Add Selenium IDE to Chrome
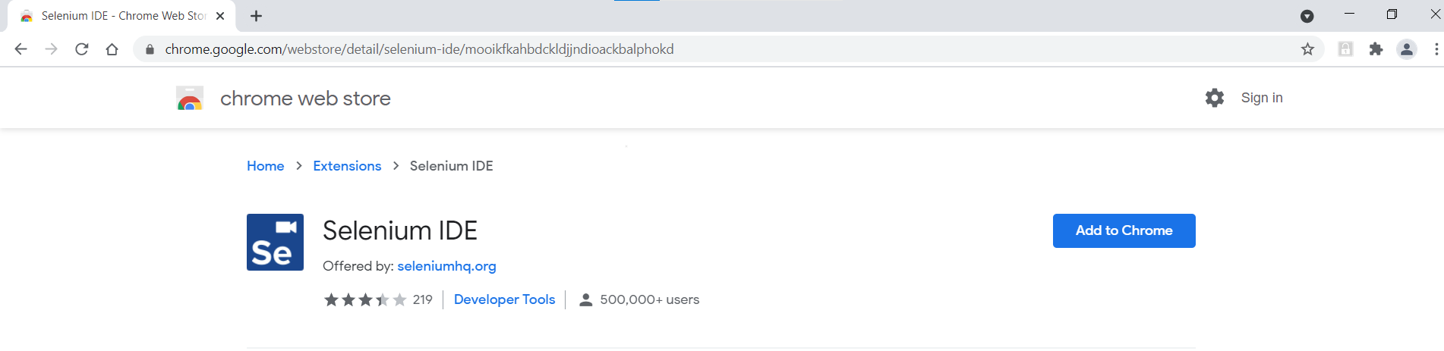Image resolution: width=1444 pixels, height=351 pixels. (1124, 230)
